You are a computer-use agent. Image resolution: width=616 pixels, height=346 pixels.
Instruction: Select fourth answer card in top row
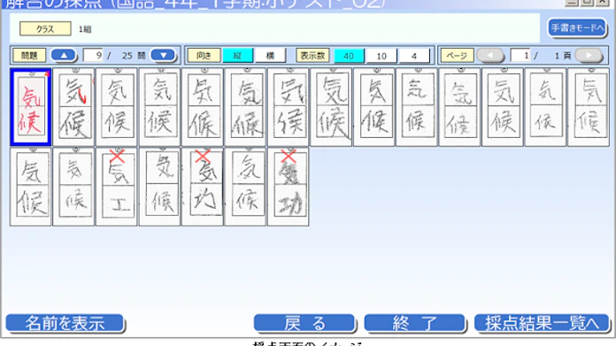tap(160, 107)
